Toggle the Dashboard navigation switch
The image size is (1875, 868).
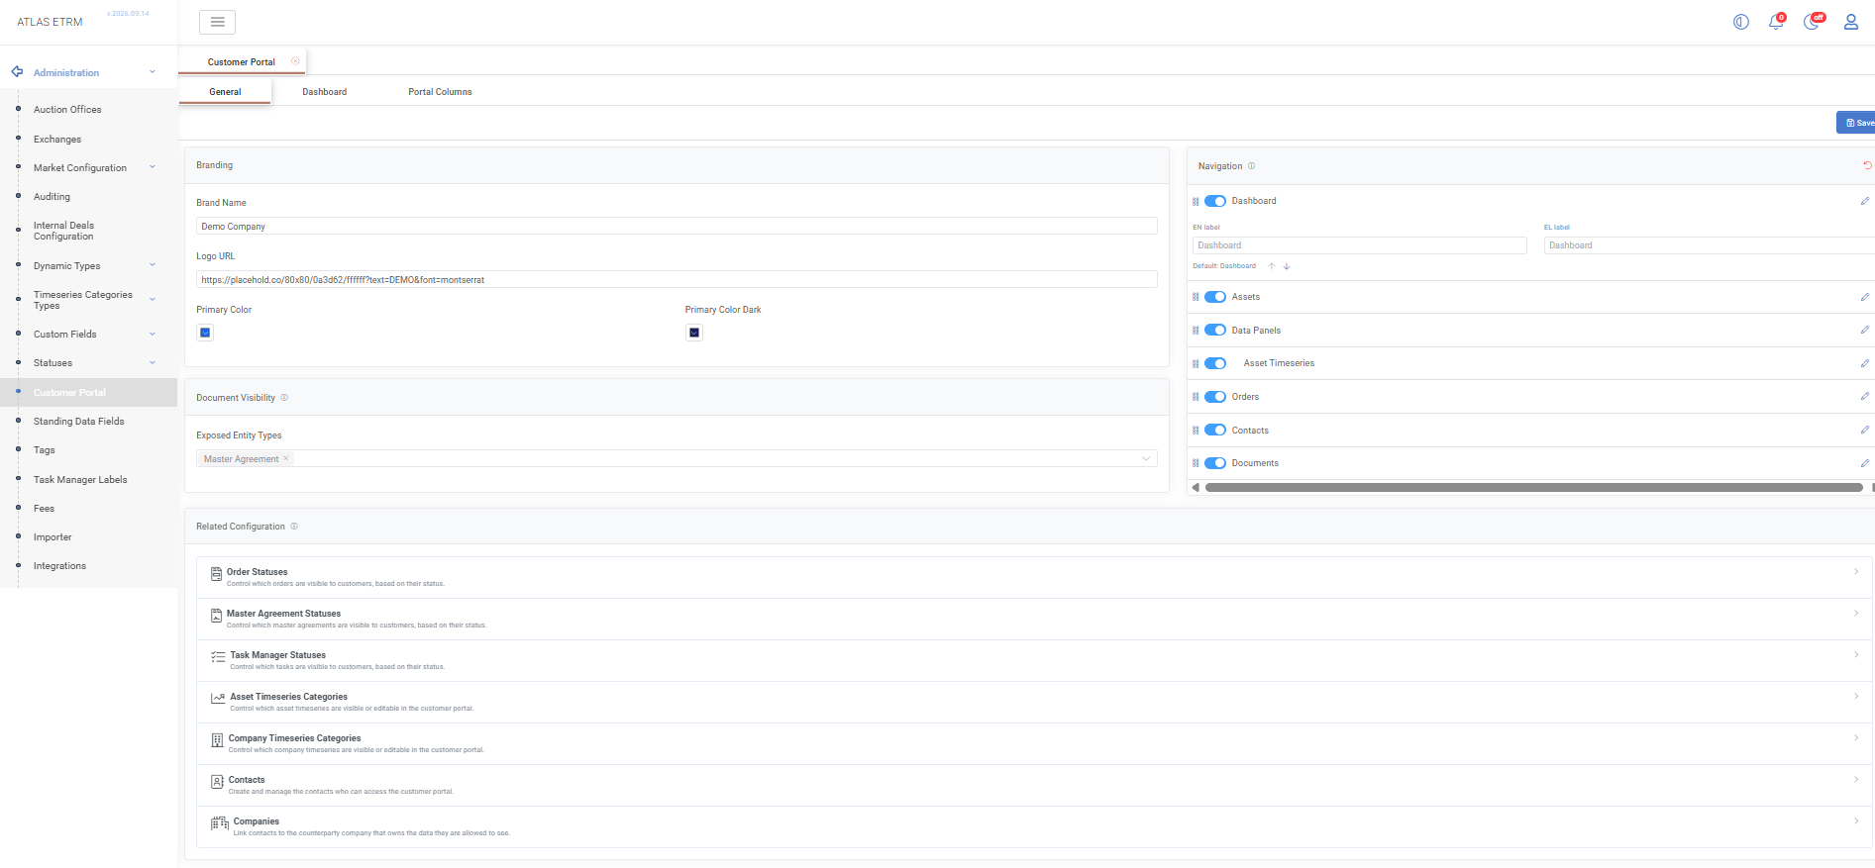1215,201
